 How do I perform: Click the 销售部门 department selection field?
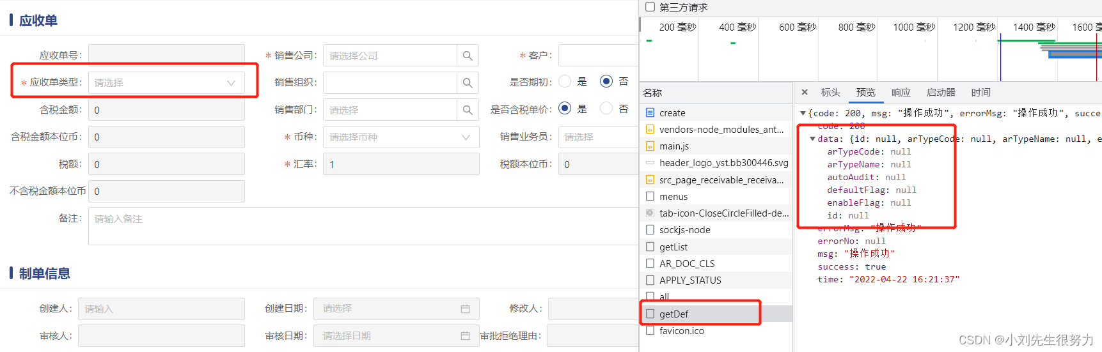[390, 110]
